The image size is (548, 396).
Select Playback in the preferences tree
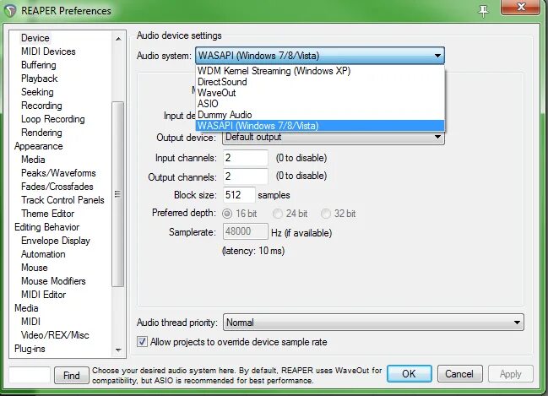[39, 79]
